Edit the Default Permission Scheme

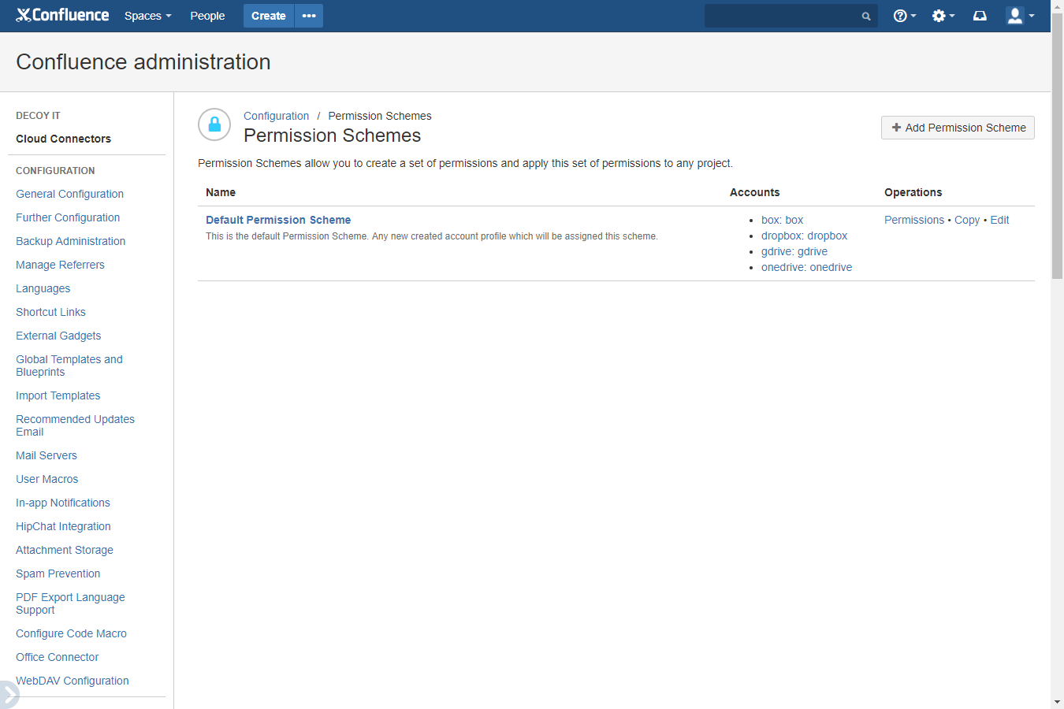[999, 220]
